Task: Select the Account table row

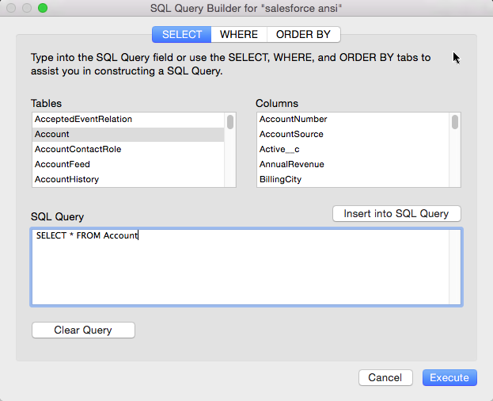Action: point(128,135)
